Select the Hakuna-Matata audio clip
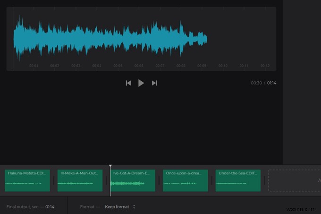Viewport: 321px width, 214px height. 27,180
